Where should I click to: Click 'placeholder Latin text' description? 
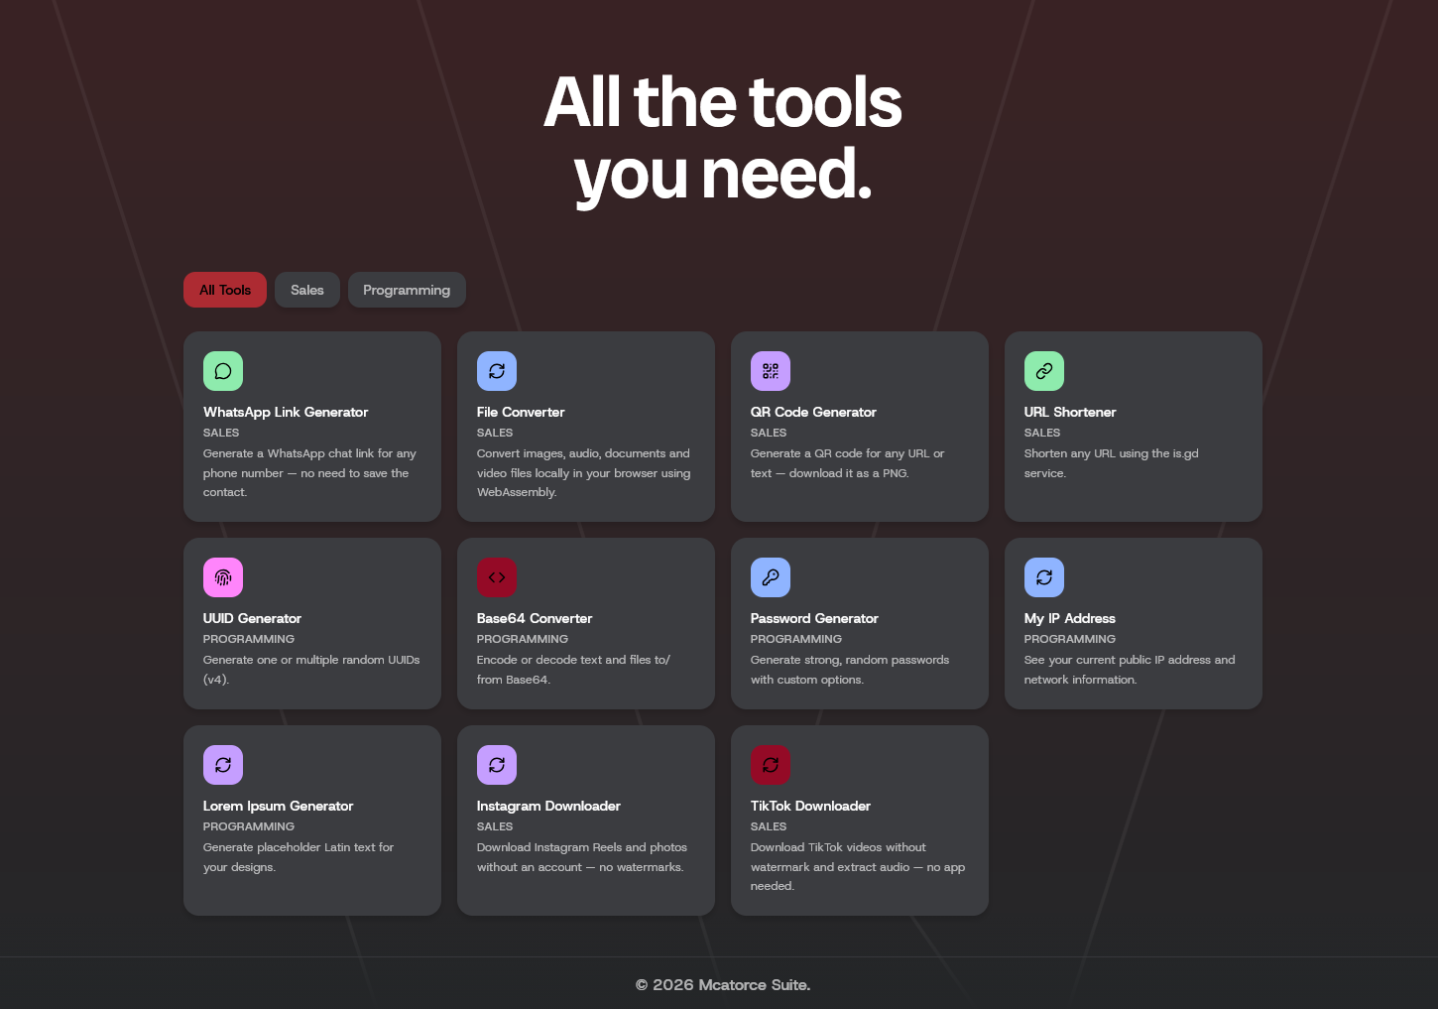pyautogui.click(x=299, y=857)
